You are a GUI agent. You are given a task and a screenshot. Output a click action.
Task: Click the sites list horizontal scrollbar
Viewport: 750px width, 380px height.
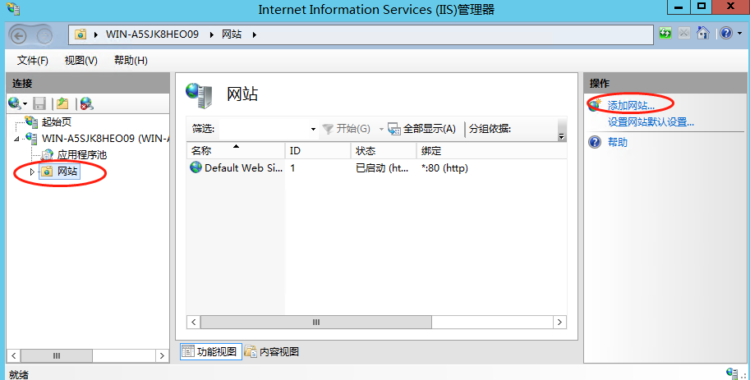tap(377, 323)
